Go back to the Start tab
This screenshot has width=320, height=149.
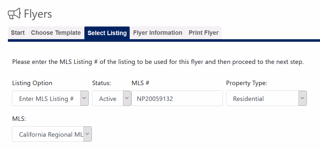click(18, 33)
